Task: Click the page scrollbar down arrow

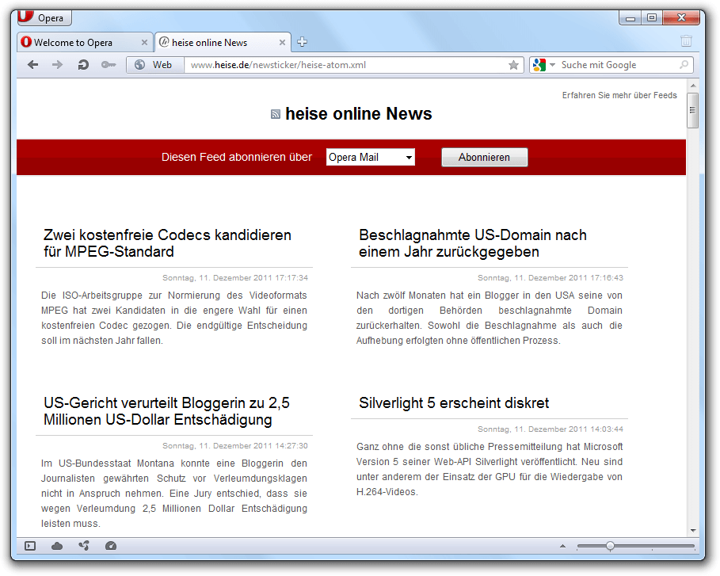Action: [693, 531]
